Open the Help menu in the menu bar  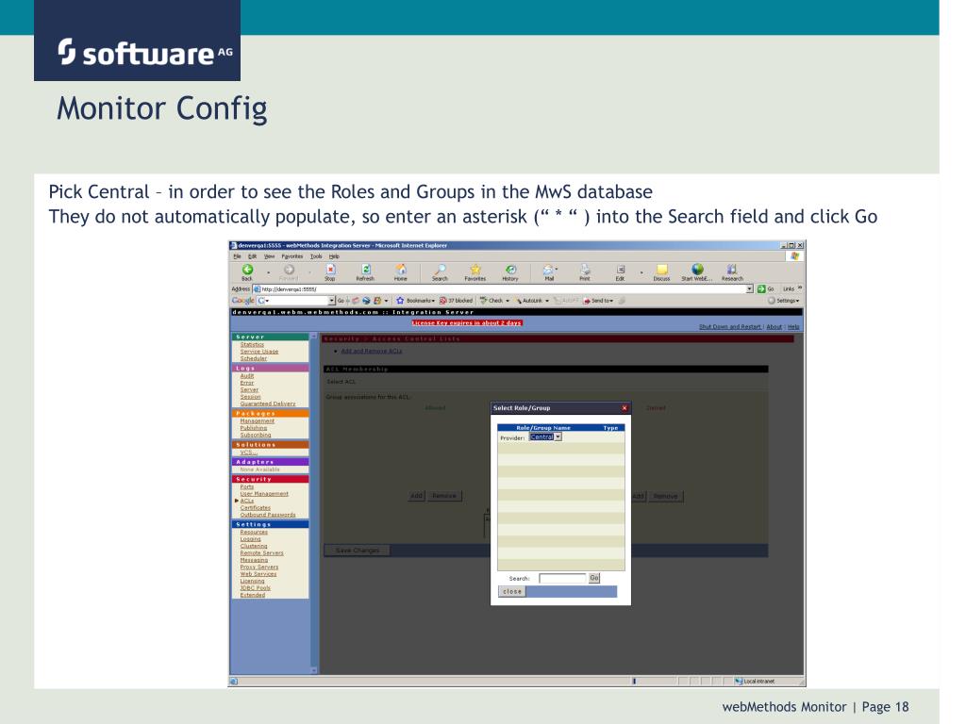click(334, 256)
